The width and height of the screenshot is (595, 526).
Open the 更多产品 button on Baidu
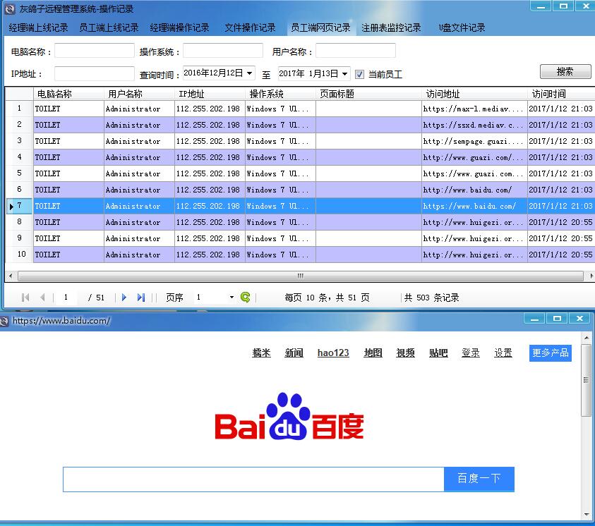(551, 353)
